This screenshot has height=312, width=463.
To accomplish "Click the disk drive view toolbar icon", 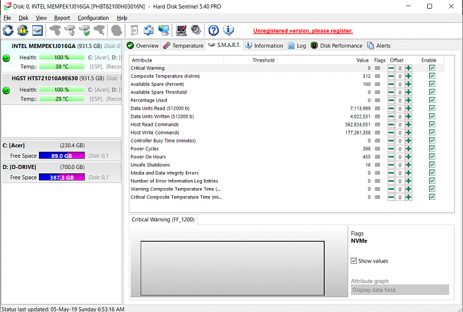I will [x=37, y=30].
